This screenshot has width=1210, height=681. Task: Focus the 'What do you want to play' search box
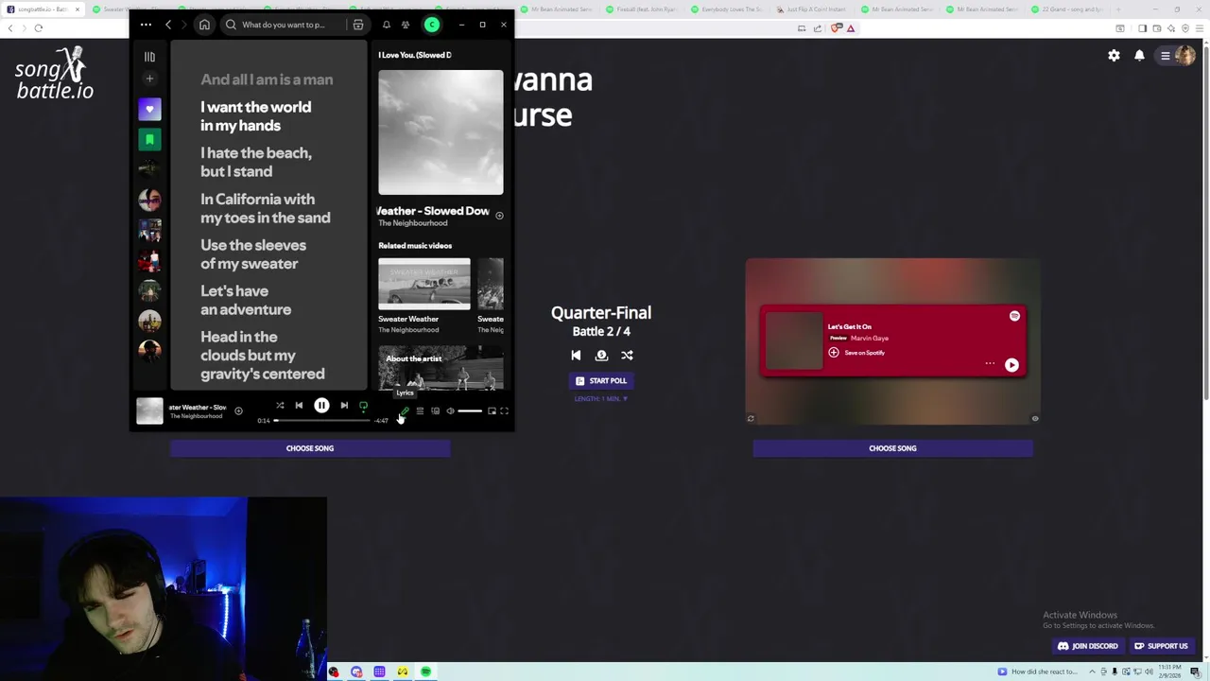pyautogui.click(x=284, y=25)
